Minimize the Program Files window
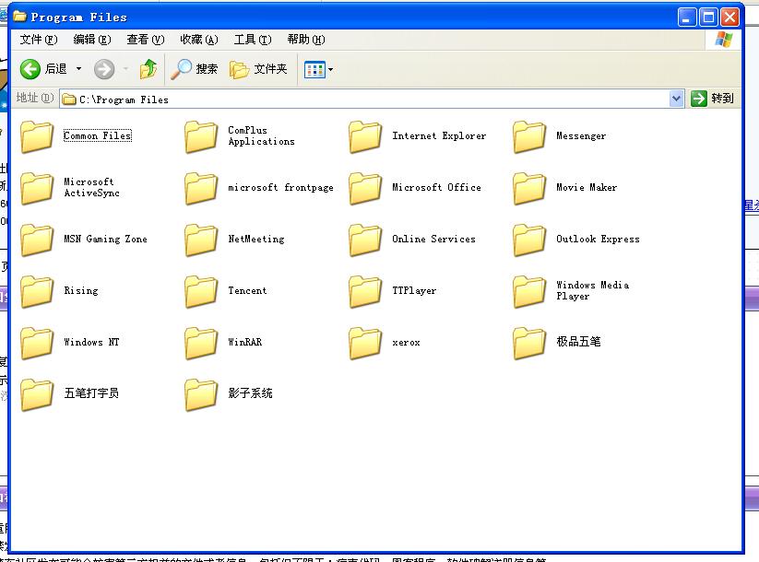The height and width of the screenshot is (562, 759). tap(686, 18)
